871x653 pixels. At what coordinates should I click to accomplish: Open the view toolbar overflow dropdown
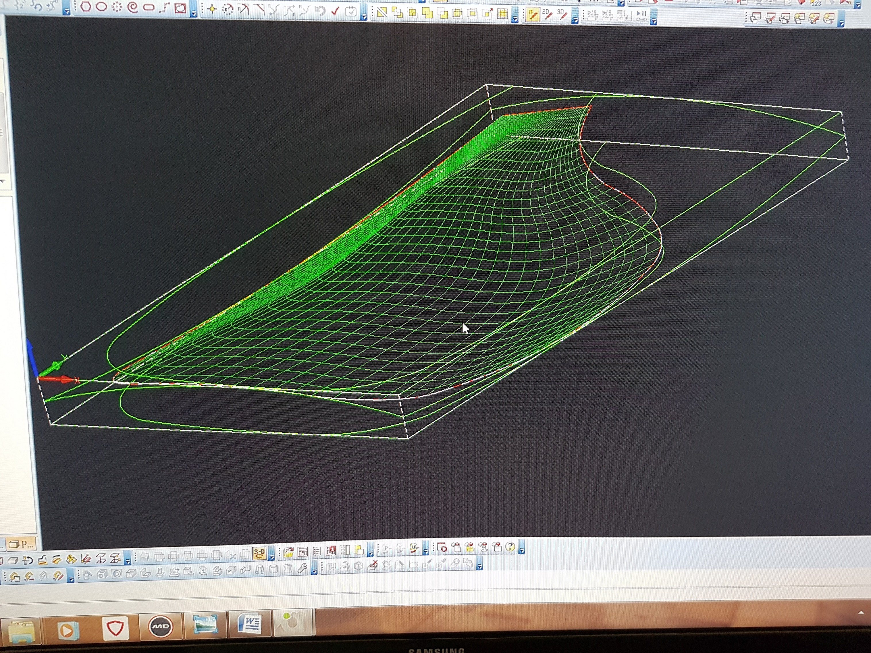(271, 557)
